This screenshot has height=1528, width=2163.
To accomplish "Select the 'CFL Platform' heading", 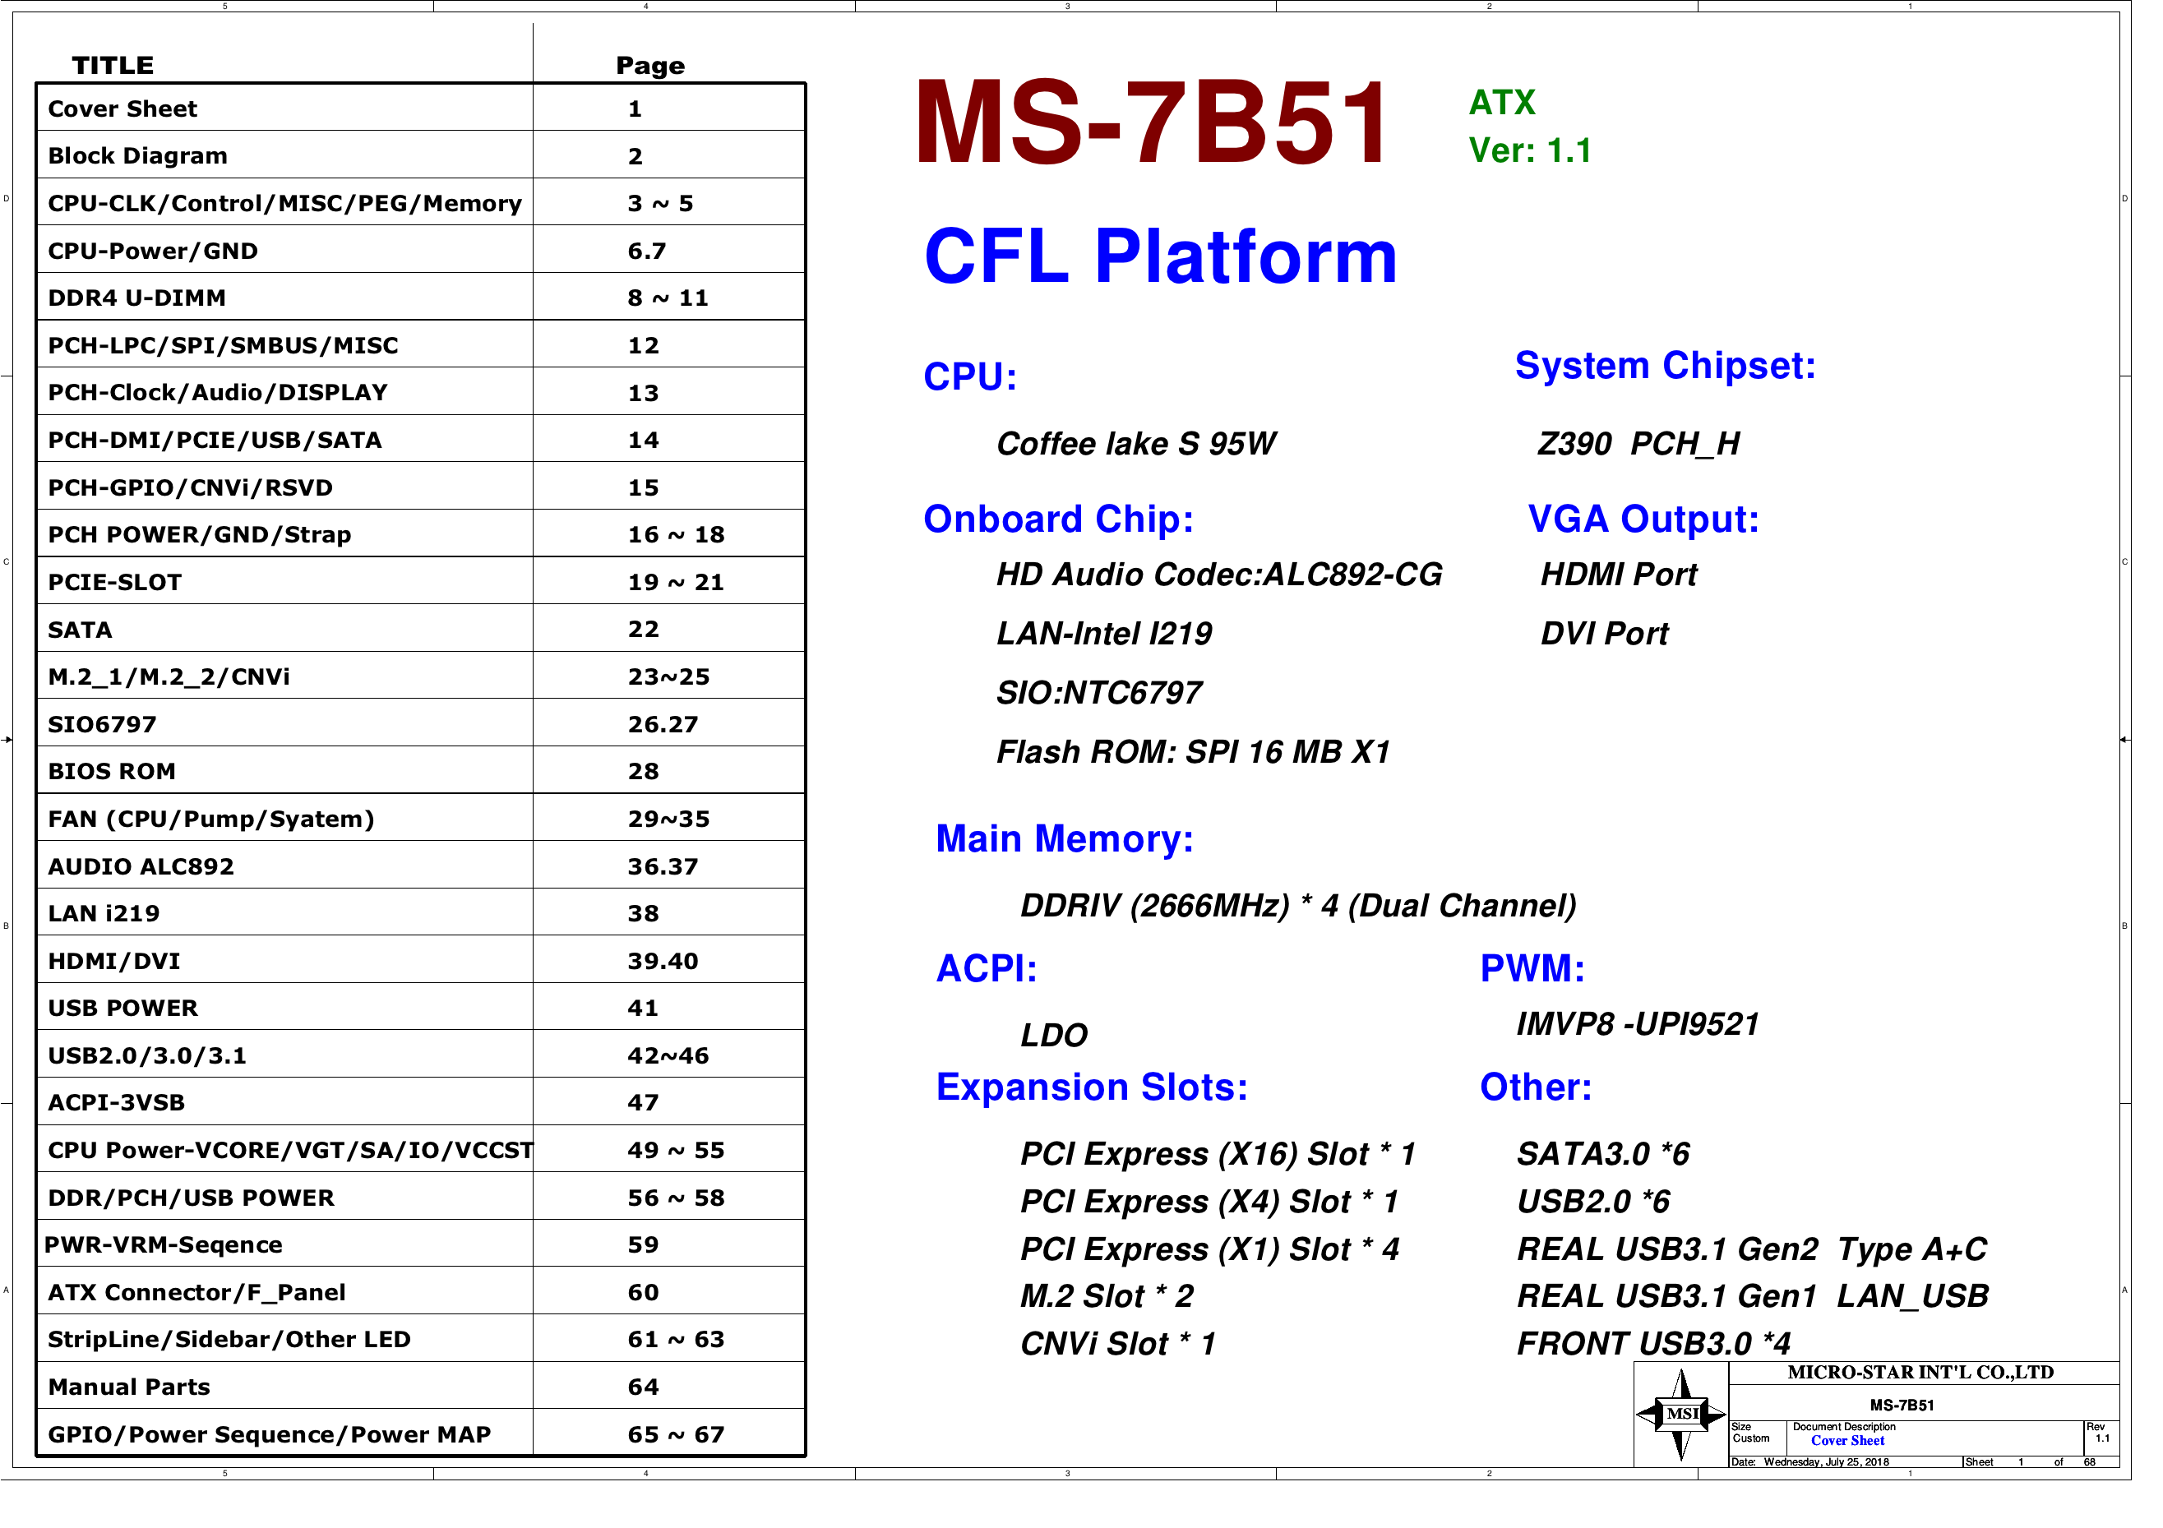I will 1161,256.
